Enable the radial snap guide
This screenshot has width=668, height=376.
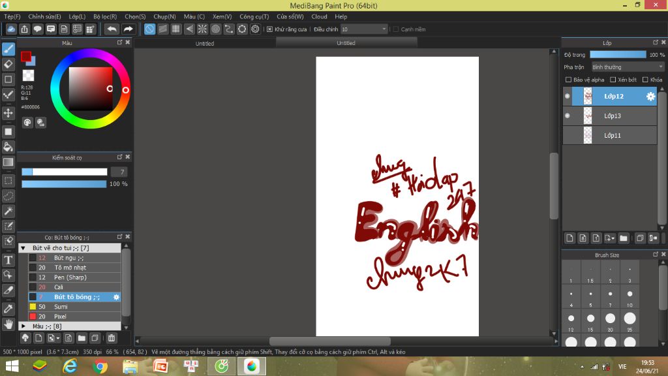point(202,29)
